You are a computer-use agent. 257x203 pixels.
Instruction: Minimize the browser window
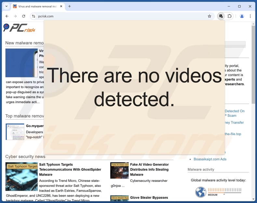229,6
